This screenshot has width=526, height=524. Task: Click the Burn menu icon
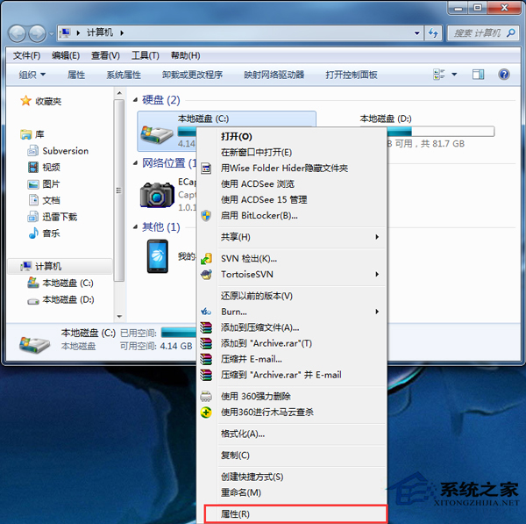[206, 312]
